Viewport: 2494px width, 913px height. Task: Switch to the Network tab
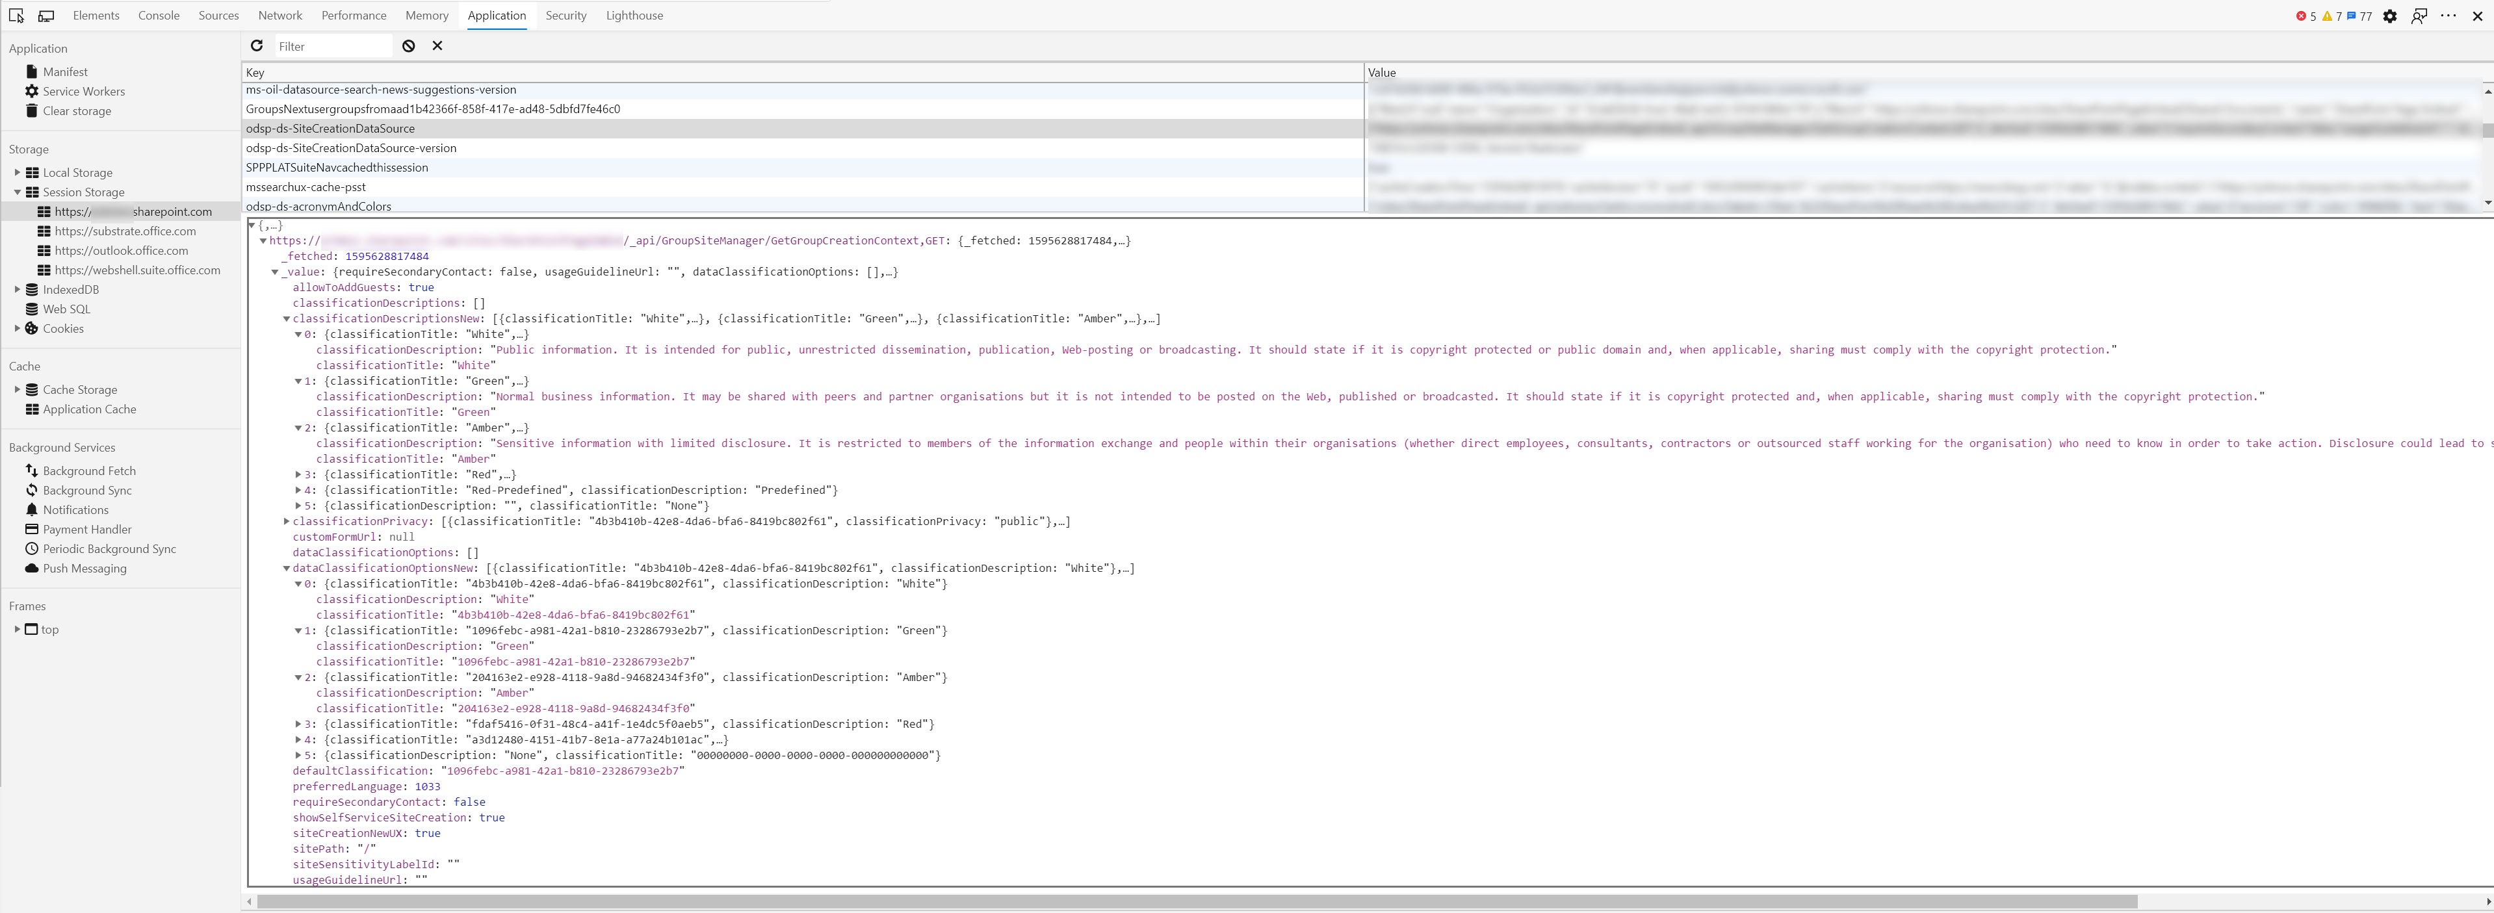279,16
